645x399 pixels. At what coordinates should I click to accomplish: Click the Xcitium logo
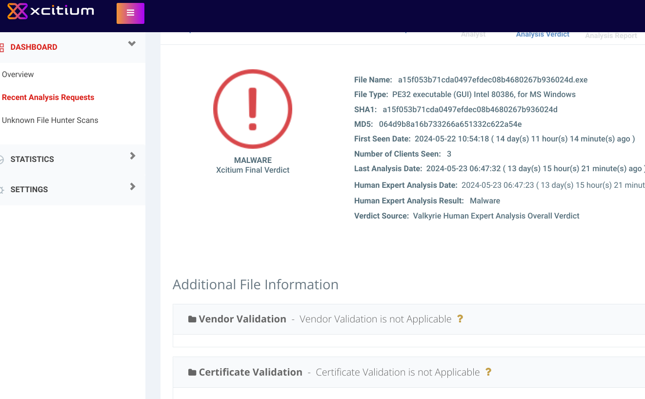(51, 11)
